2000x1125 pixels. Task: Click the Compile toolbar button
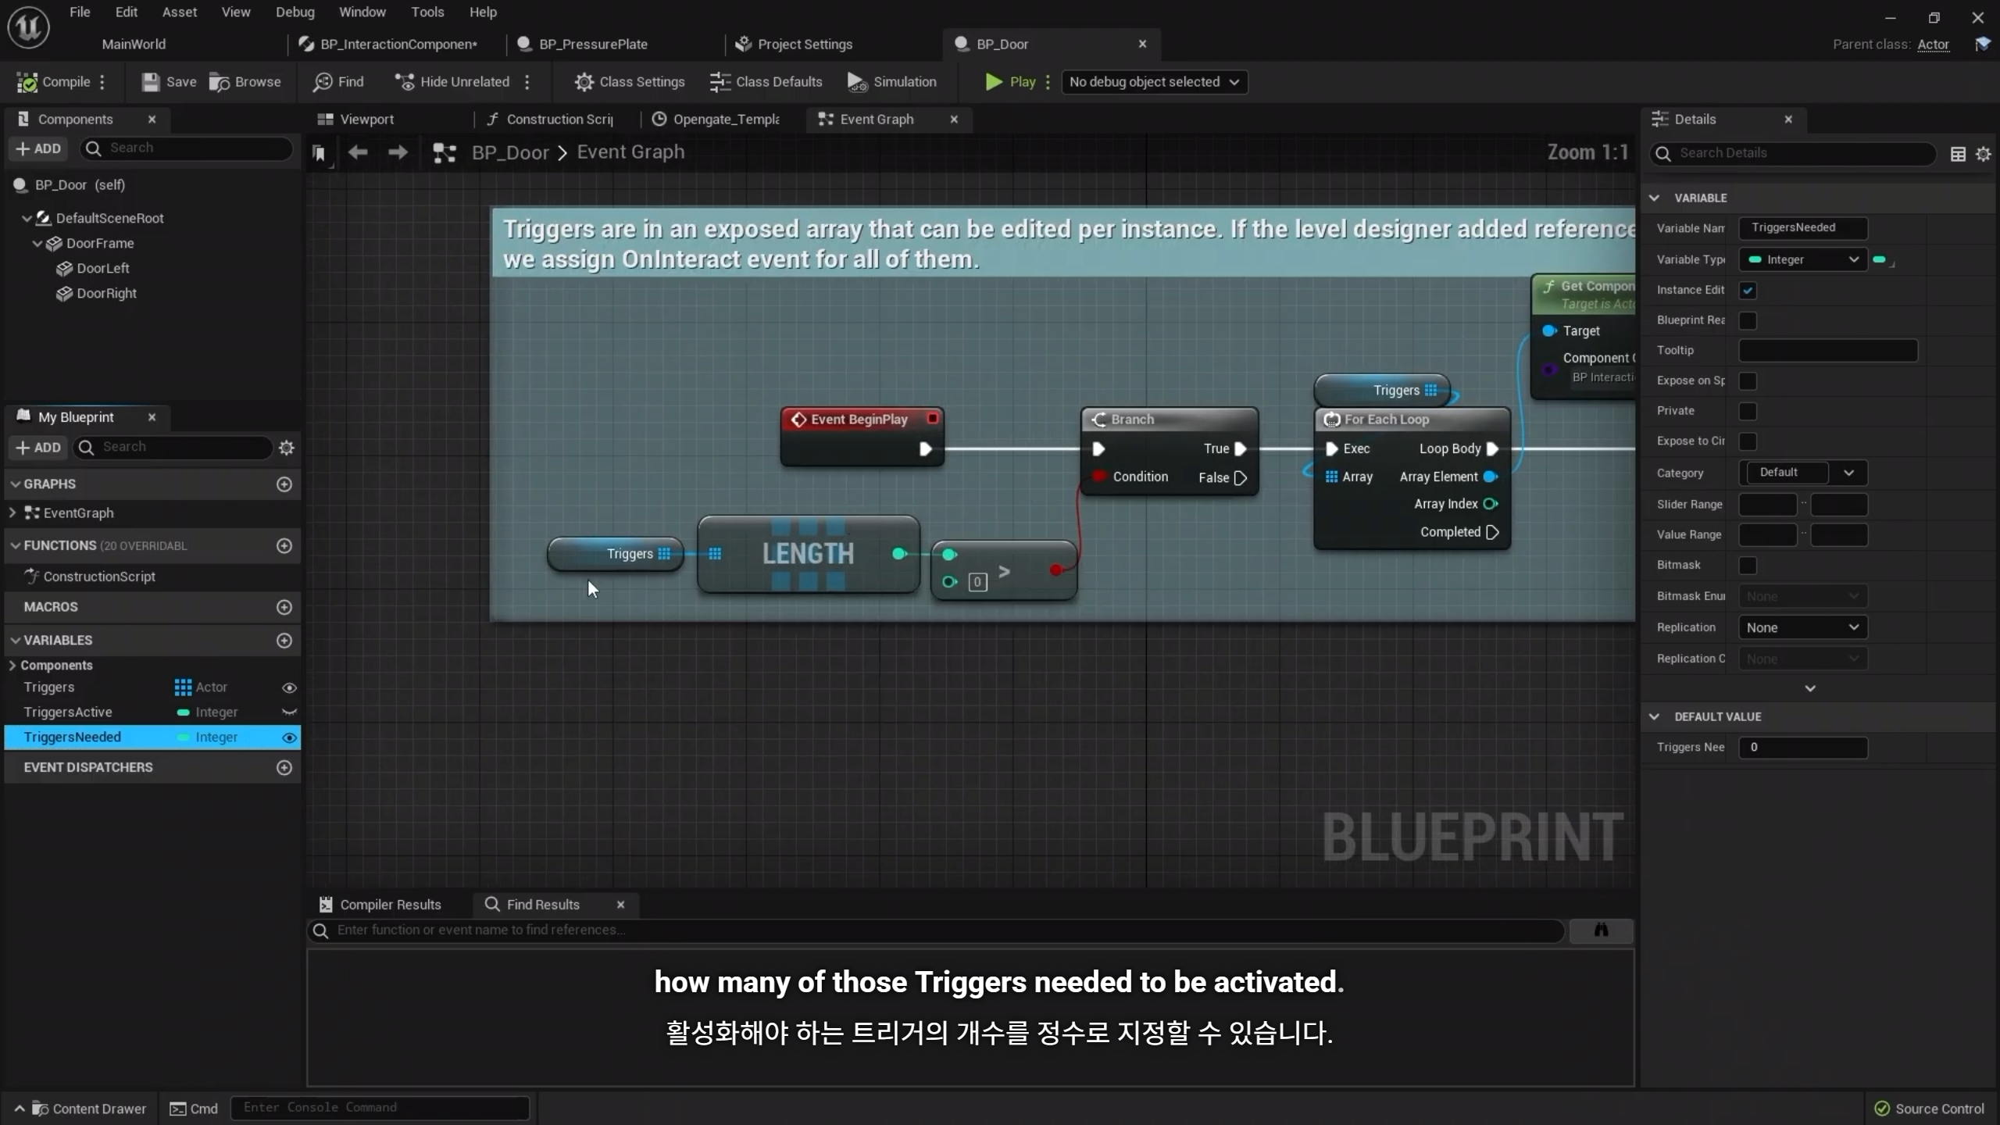pos(53,82)
